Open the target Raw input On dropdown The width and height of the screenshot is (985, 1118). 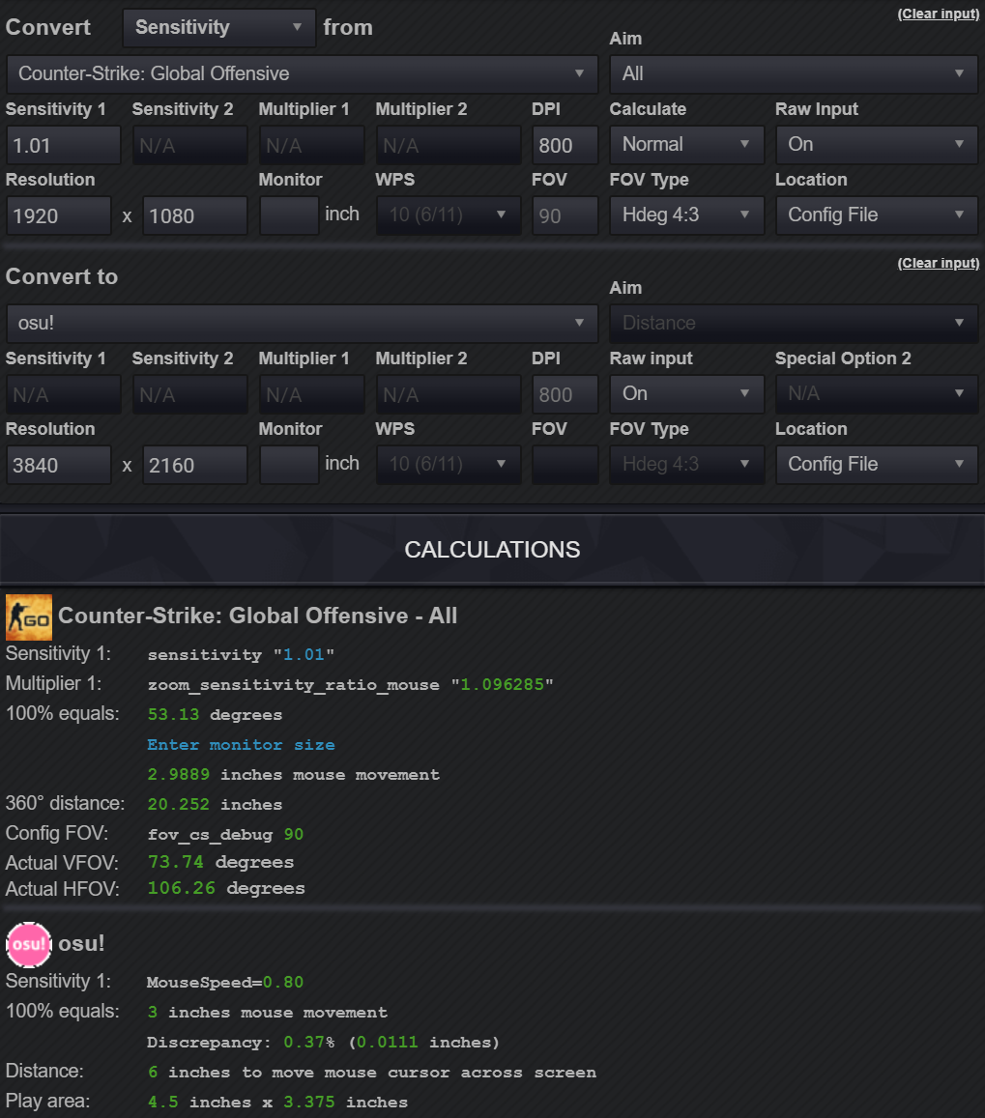(x=687, y=394)
